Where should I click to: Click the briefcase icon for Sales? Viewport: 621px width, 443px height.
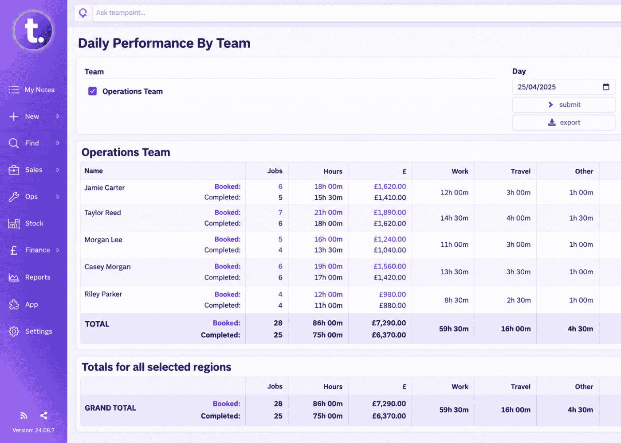point(14,170)
